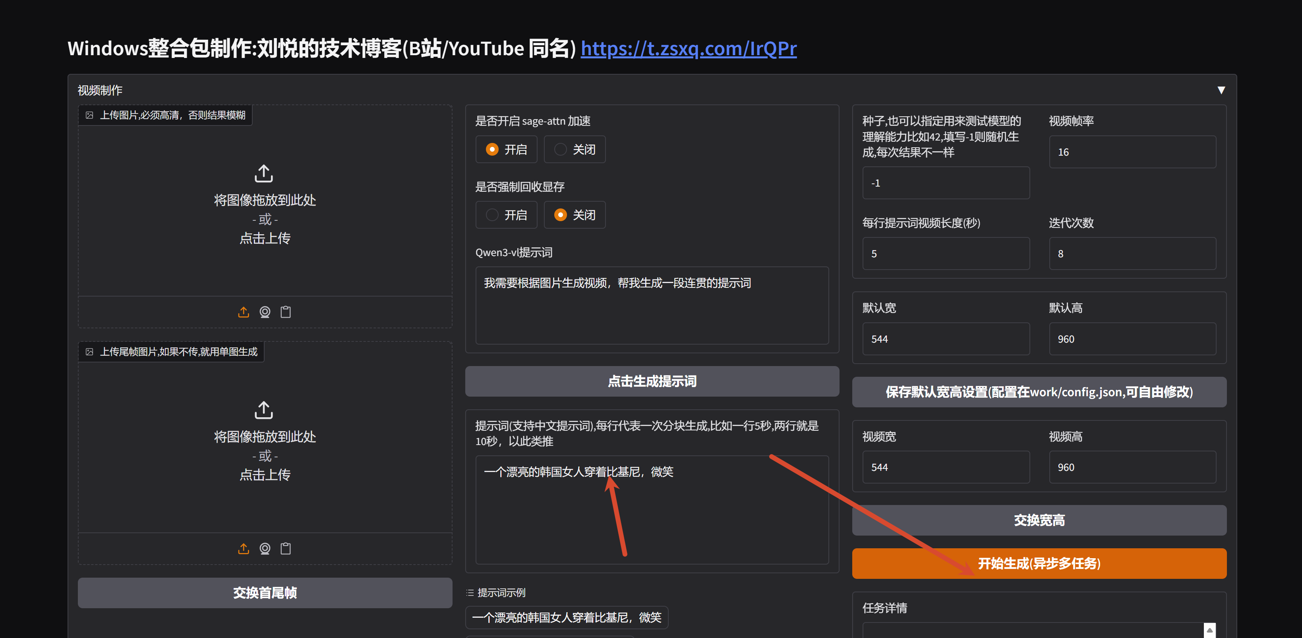Viewport: 1302px width, 638px height.
Task: Click upload icon under tail-frame image panel
Action: pos(244,549)
